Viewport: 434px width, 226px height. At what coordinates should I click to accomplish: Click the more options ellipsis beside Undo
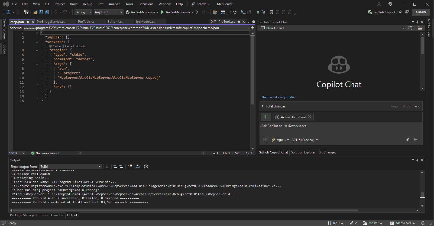[417, 106]
